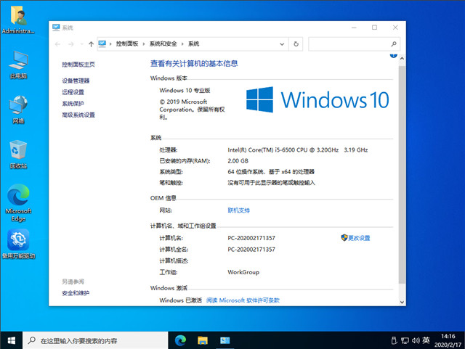Click the USB safely remove tray icon
The image size is (465, 349).
click(394, 340)
